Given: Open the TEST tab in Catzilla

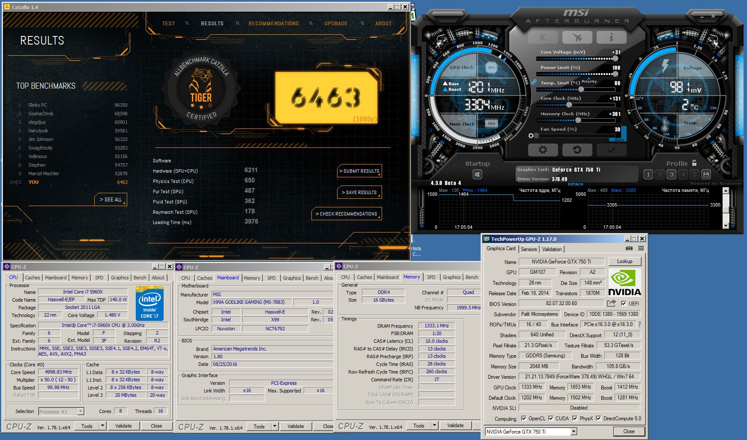Looking at the screenshot, I should click(168, 24).
